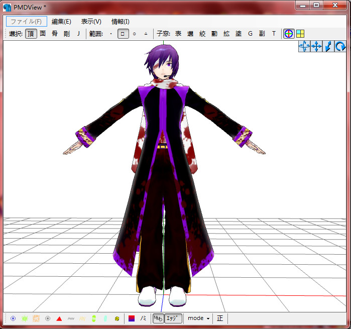351x329 pixels.
Task: Click the red-blue gradient color swatch
Action: (x=132, y=318)
